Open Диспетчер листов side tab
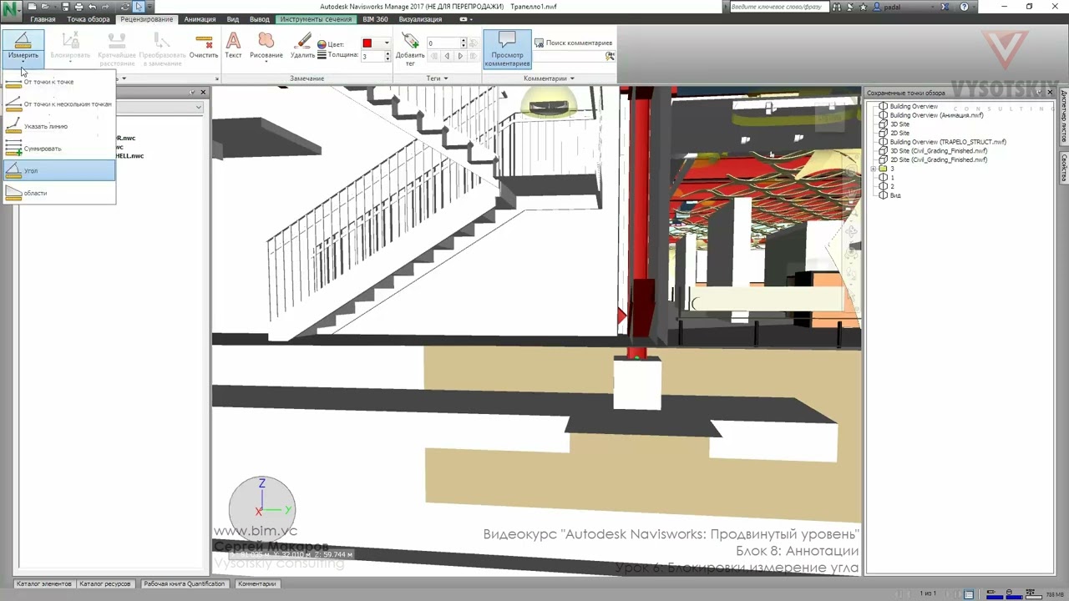Viewport: 1069px width, 601px height. [1064, 117]
